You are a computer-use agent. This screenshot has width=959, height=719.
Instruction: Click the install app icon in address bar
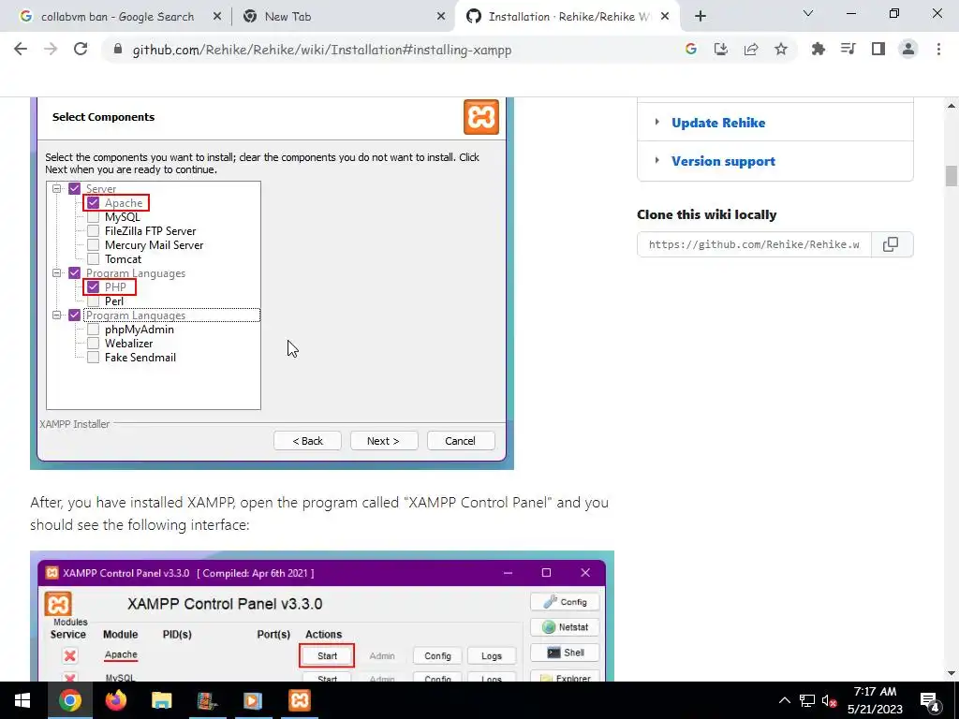[x=721, y=50]
